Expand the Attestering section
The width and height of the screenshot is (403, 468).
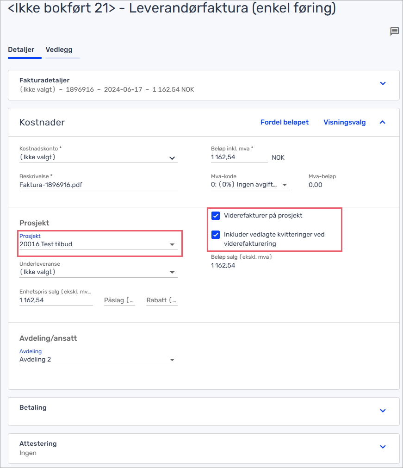(x=383, y=447)
